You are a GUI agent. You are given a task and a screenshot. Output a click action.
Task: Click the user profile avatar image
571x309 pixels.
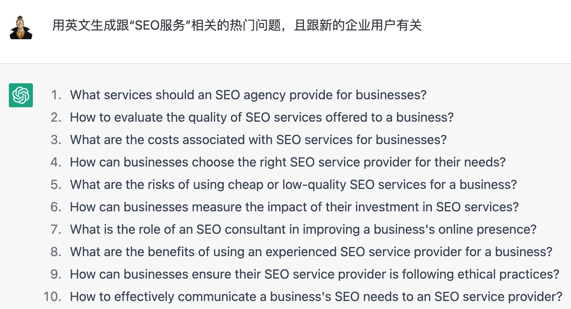[20, 25]
